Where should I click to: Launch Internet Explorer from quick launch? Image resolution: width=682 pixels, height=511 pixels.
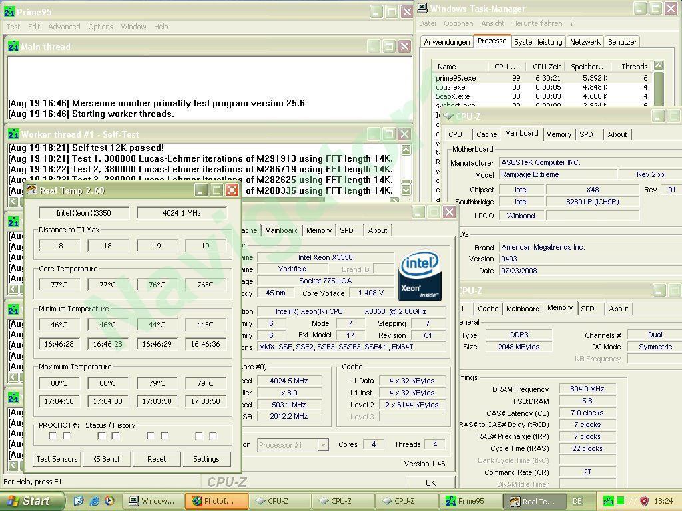[93, 501]
